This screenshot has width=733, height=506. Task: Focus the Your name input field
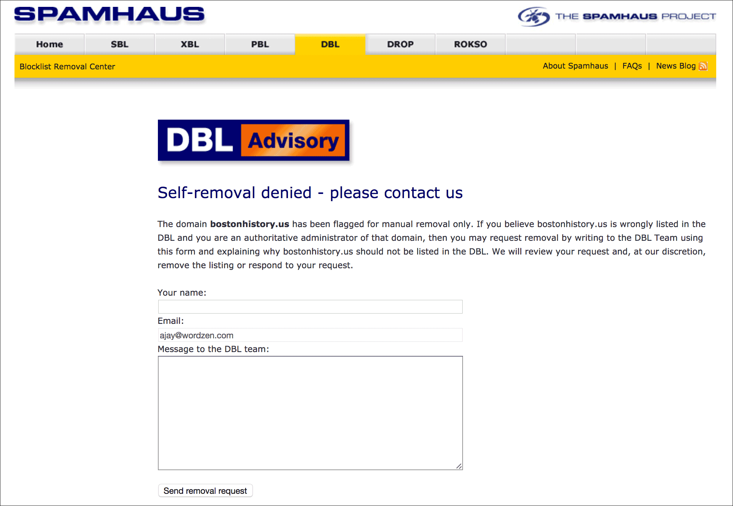point(310,307)
